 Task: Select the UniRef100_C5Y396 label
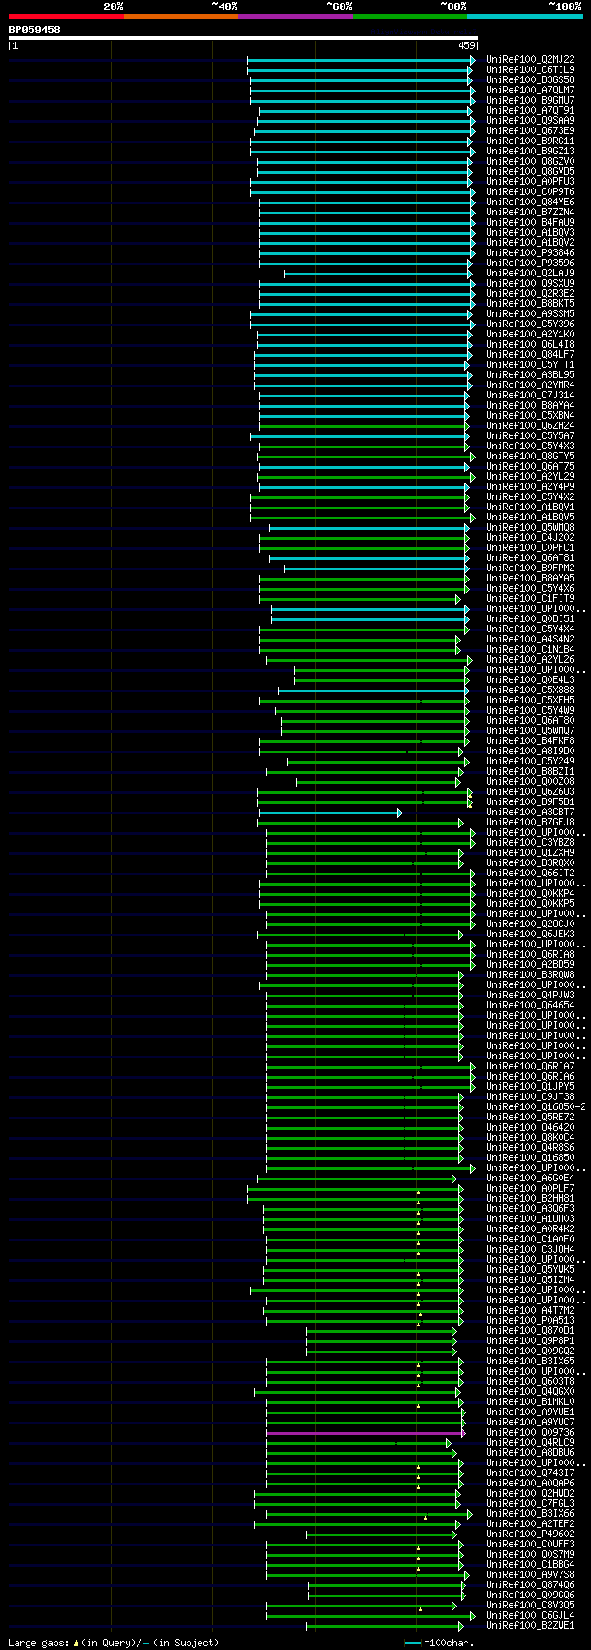click(531, 324)
